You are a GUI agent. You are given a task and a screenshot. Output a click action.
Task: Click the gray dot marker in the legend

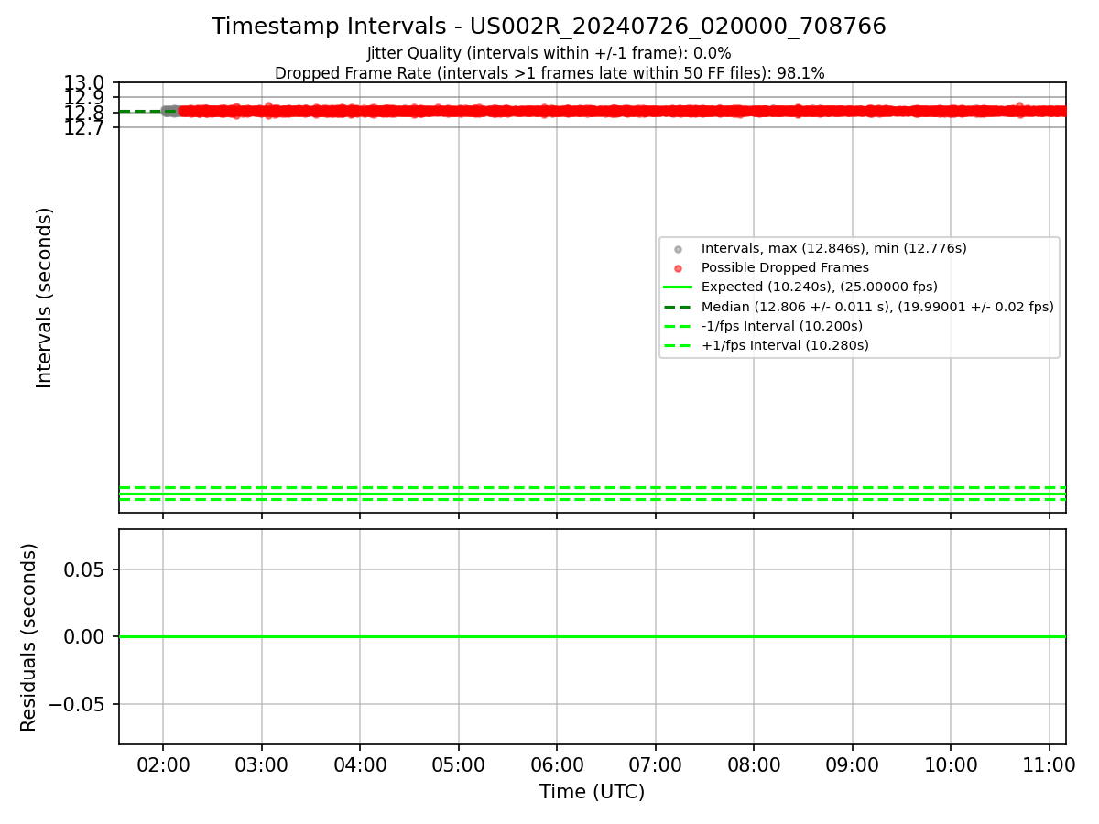678,249
